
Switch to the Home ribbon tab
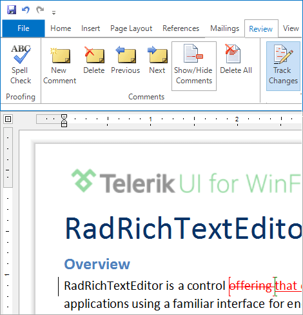(x=61, y=28)
